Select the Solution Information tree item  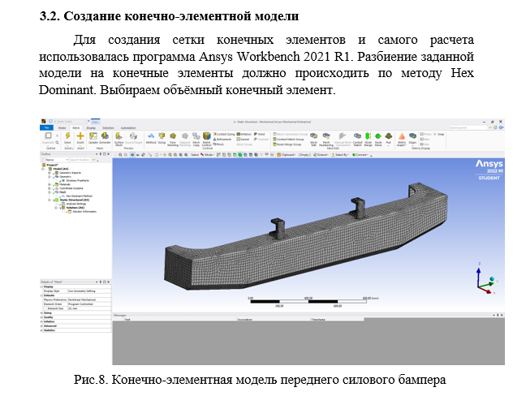click(84, 212)
